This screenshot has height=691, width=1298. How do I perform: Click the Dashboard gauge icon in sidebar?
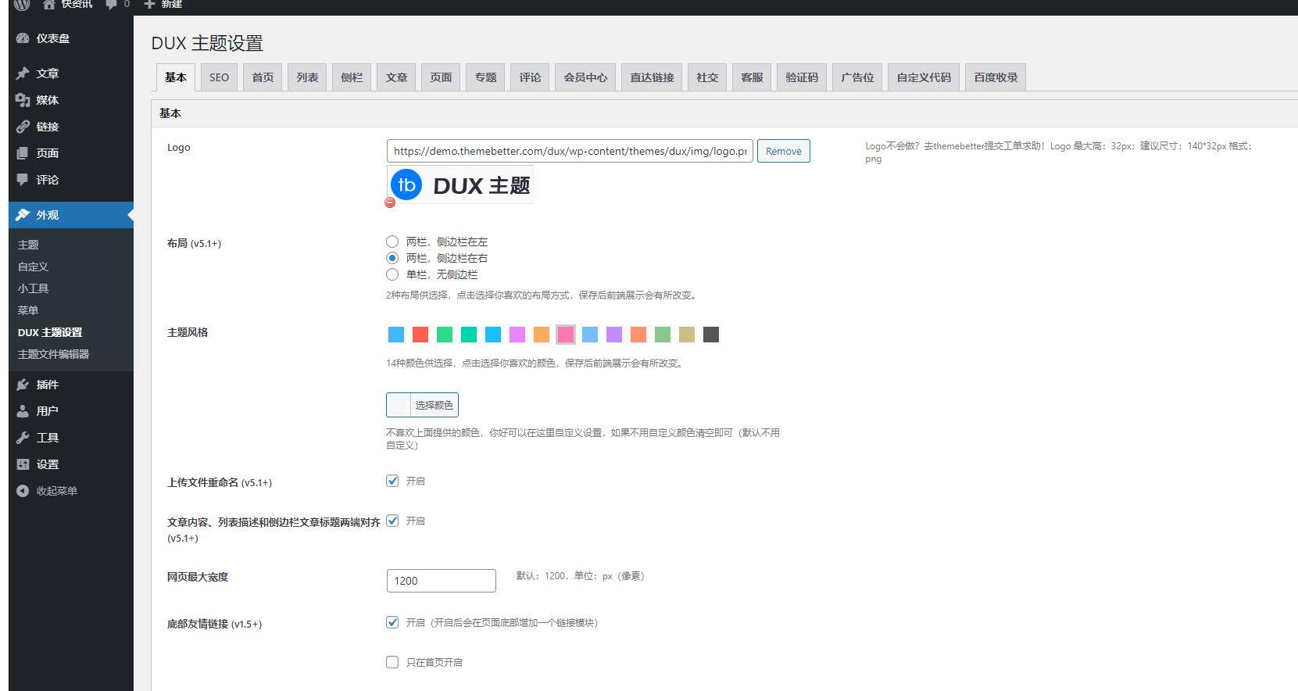(23, 38)
